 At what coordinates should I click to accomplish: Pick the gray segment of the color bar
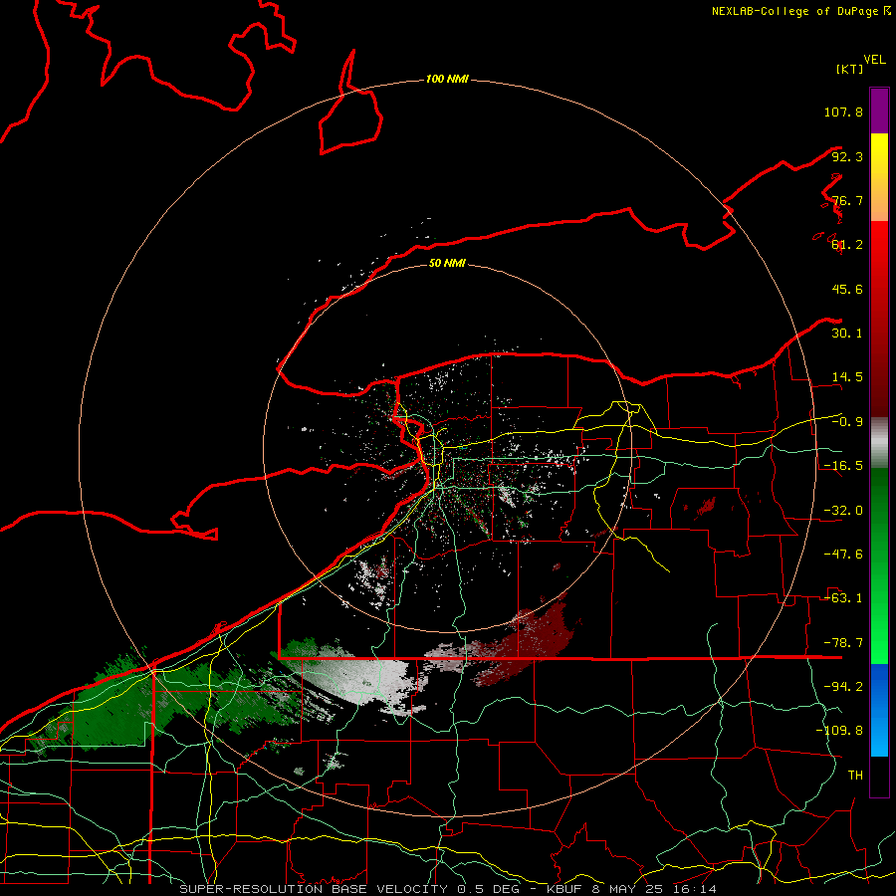point(879,443)
